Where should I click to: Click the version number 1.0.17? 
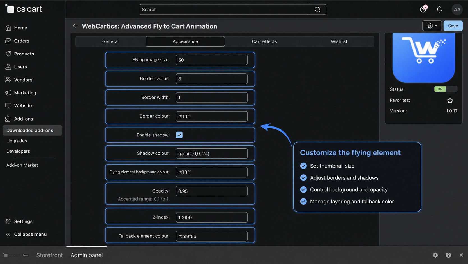pyautogui.click(x=451, y=111)
